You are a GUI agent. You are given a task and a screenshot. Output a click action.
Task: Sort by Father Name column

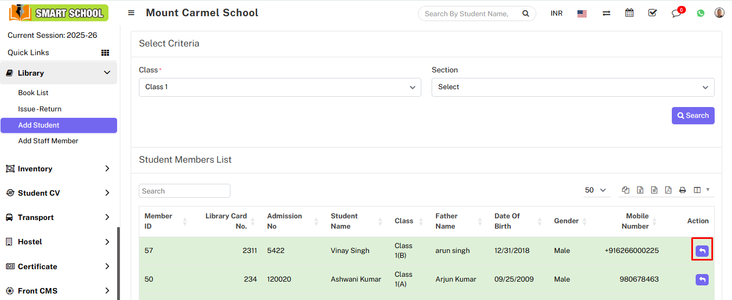(x=480, y=222)
